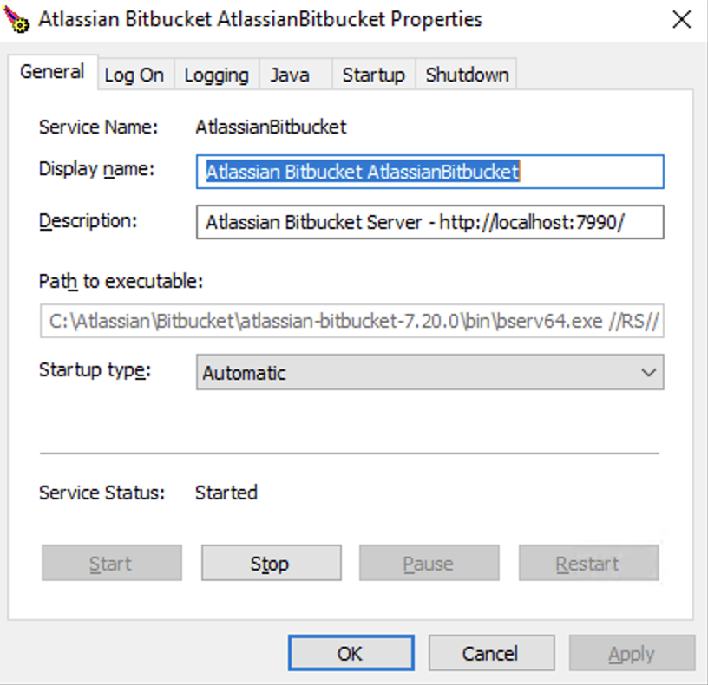Open the Startup tab
The width and height of the screenshot is (708, 685).
(x=373, y=75)
